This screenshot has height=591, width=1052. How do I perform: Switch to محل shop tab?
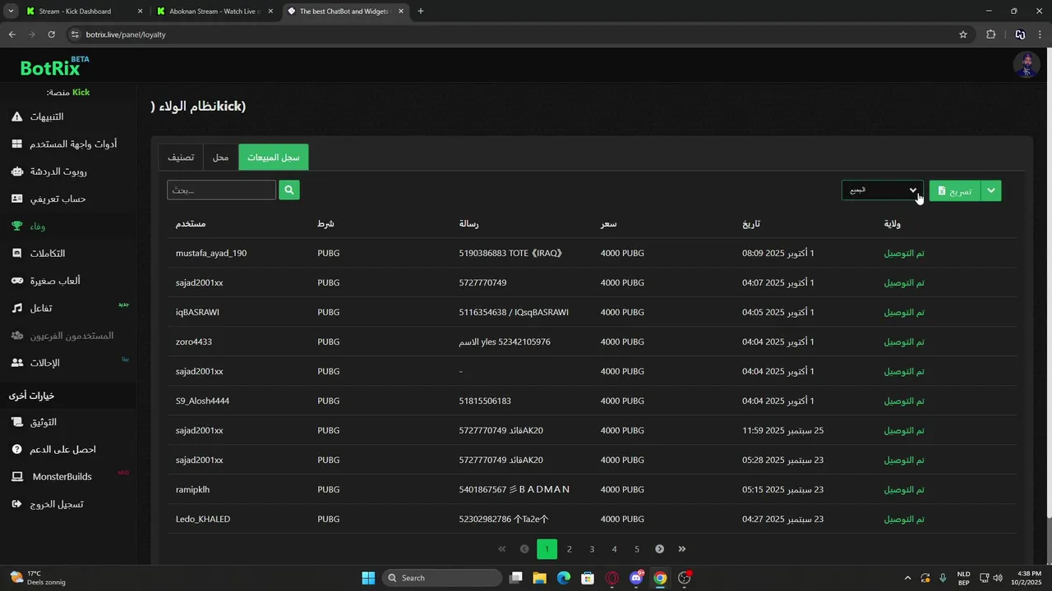pyautogui.click(x=220, y=157)
